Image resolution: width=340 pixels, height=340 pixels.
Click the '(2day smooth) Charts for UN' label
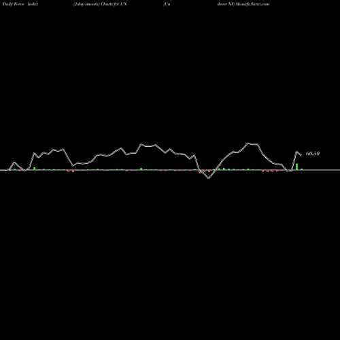(100, 4)
